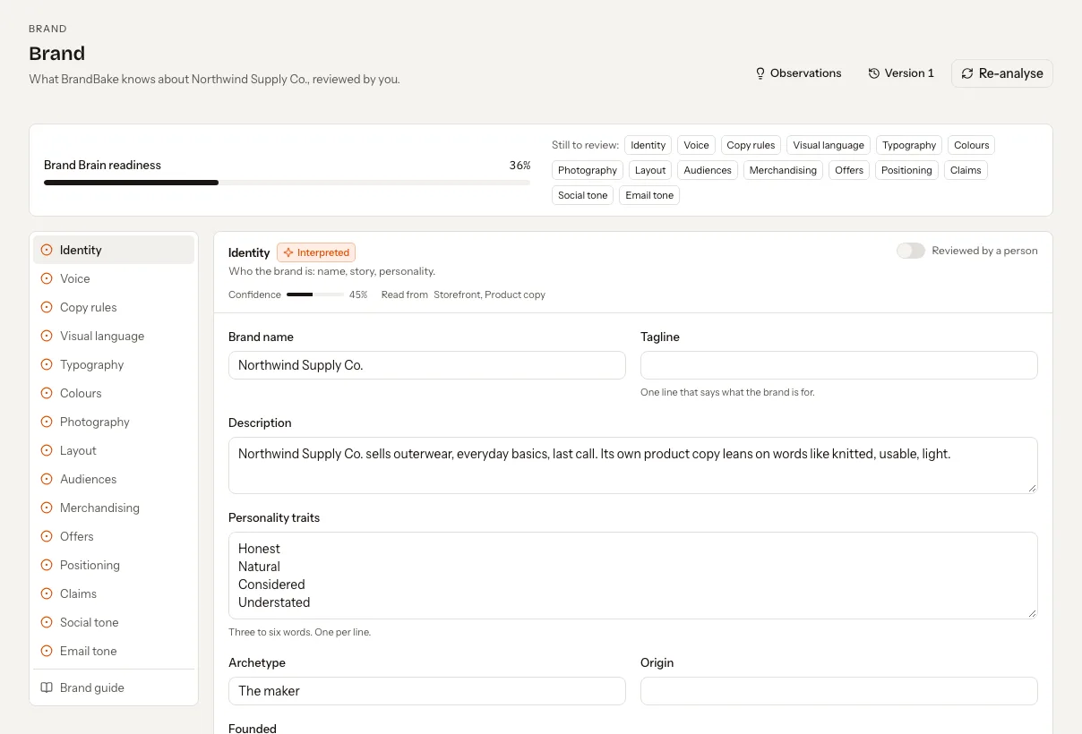The width and height of the screenshot is (1082, 734).
Task: Click the history clock icon beside Version 1
Action: [874, 73]
